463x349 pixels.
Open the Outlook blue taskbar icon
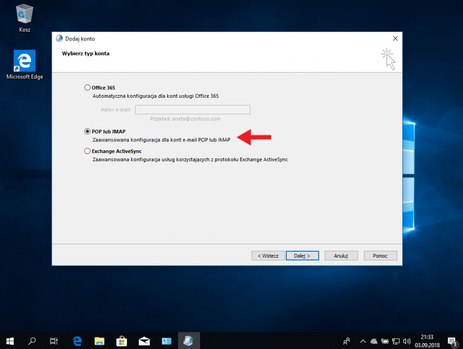tap(166, 341)
